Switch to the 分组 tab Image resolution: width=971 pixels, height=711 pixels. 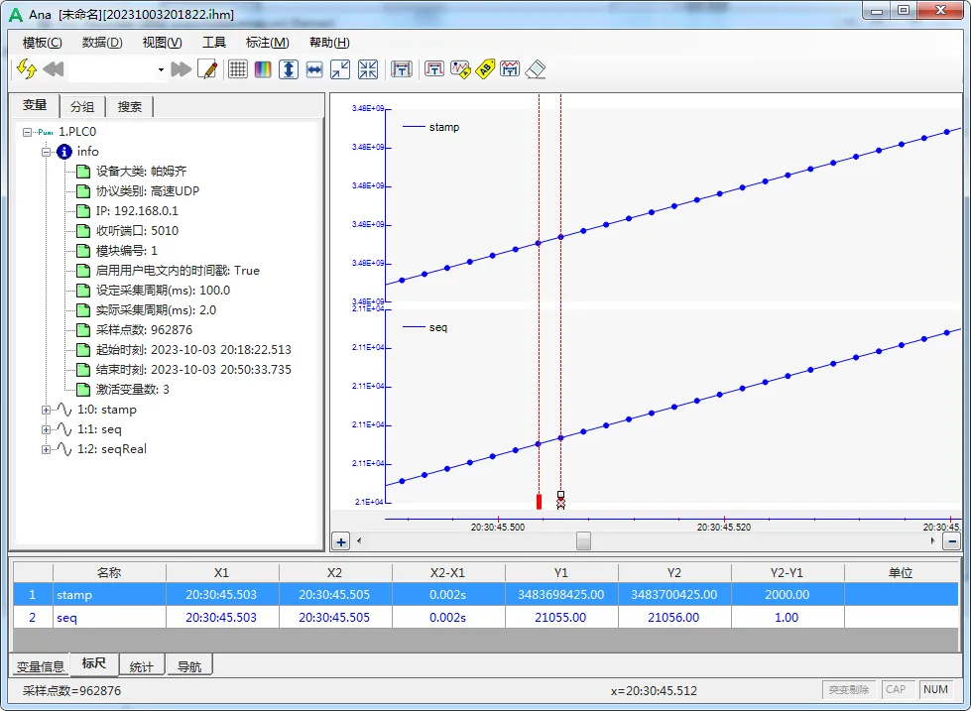pyautogui.click(x=82, y=106)
